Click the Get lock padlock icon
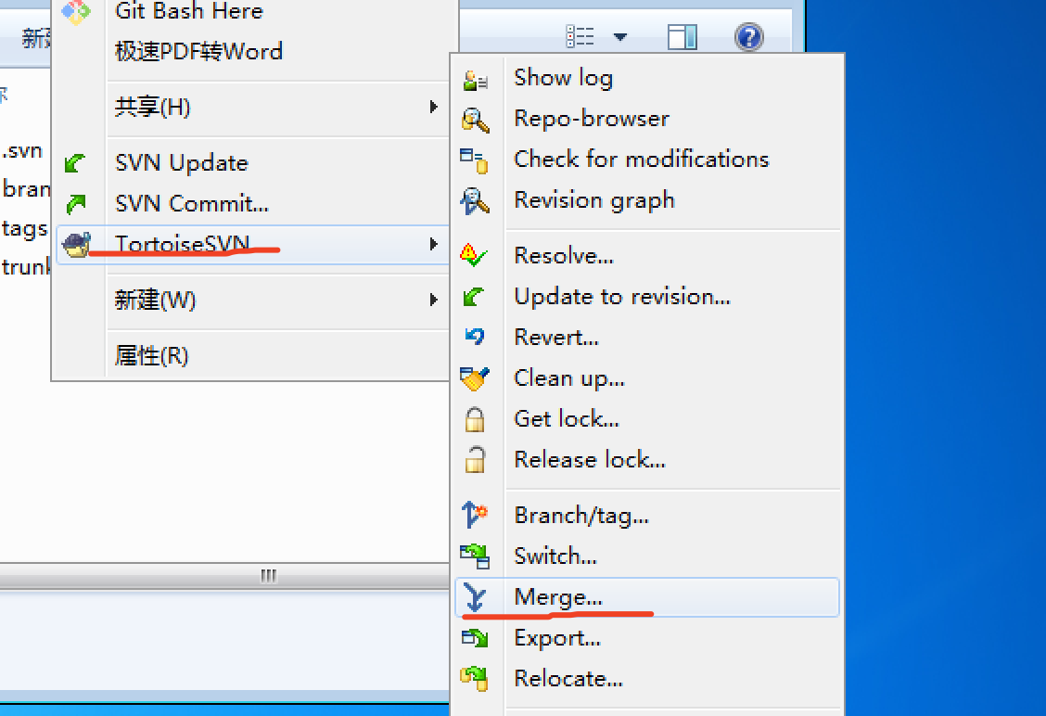 pos(475,419)
